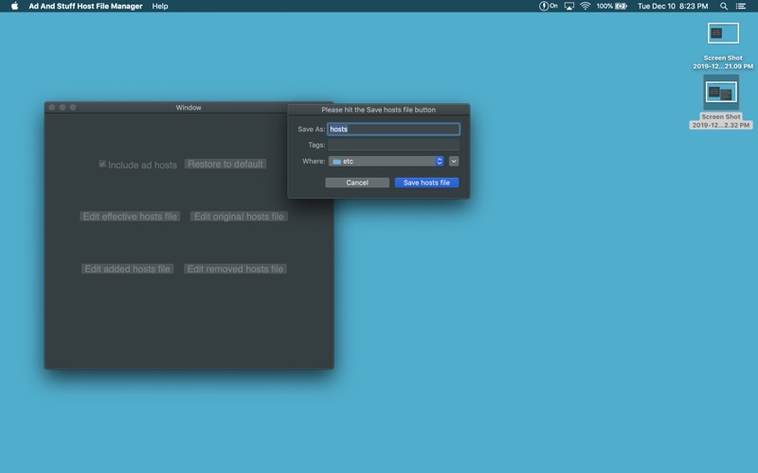Open Ad And Stuff Host File Manager menu
This screenshot has height=473, width=758.
[x=85, y=7]
